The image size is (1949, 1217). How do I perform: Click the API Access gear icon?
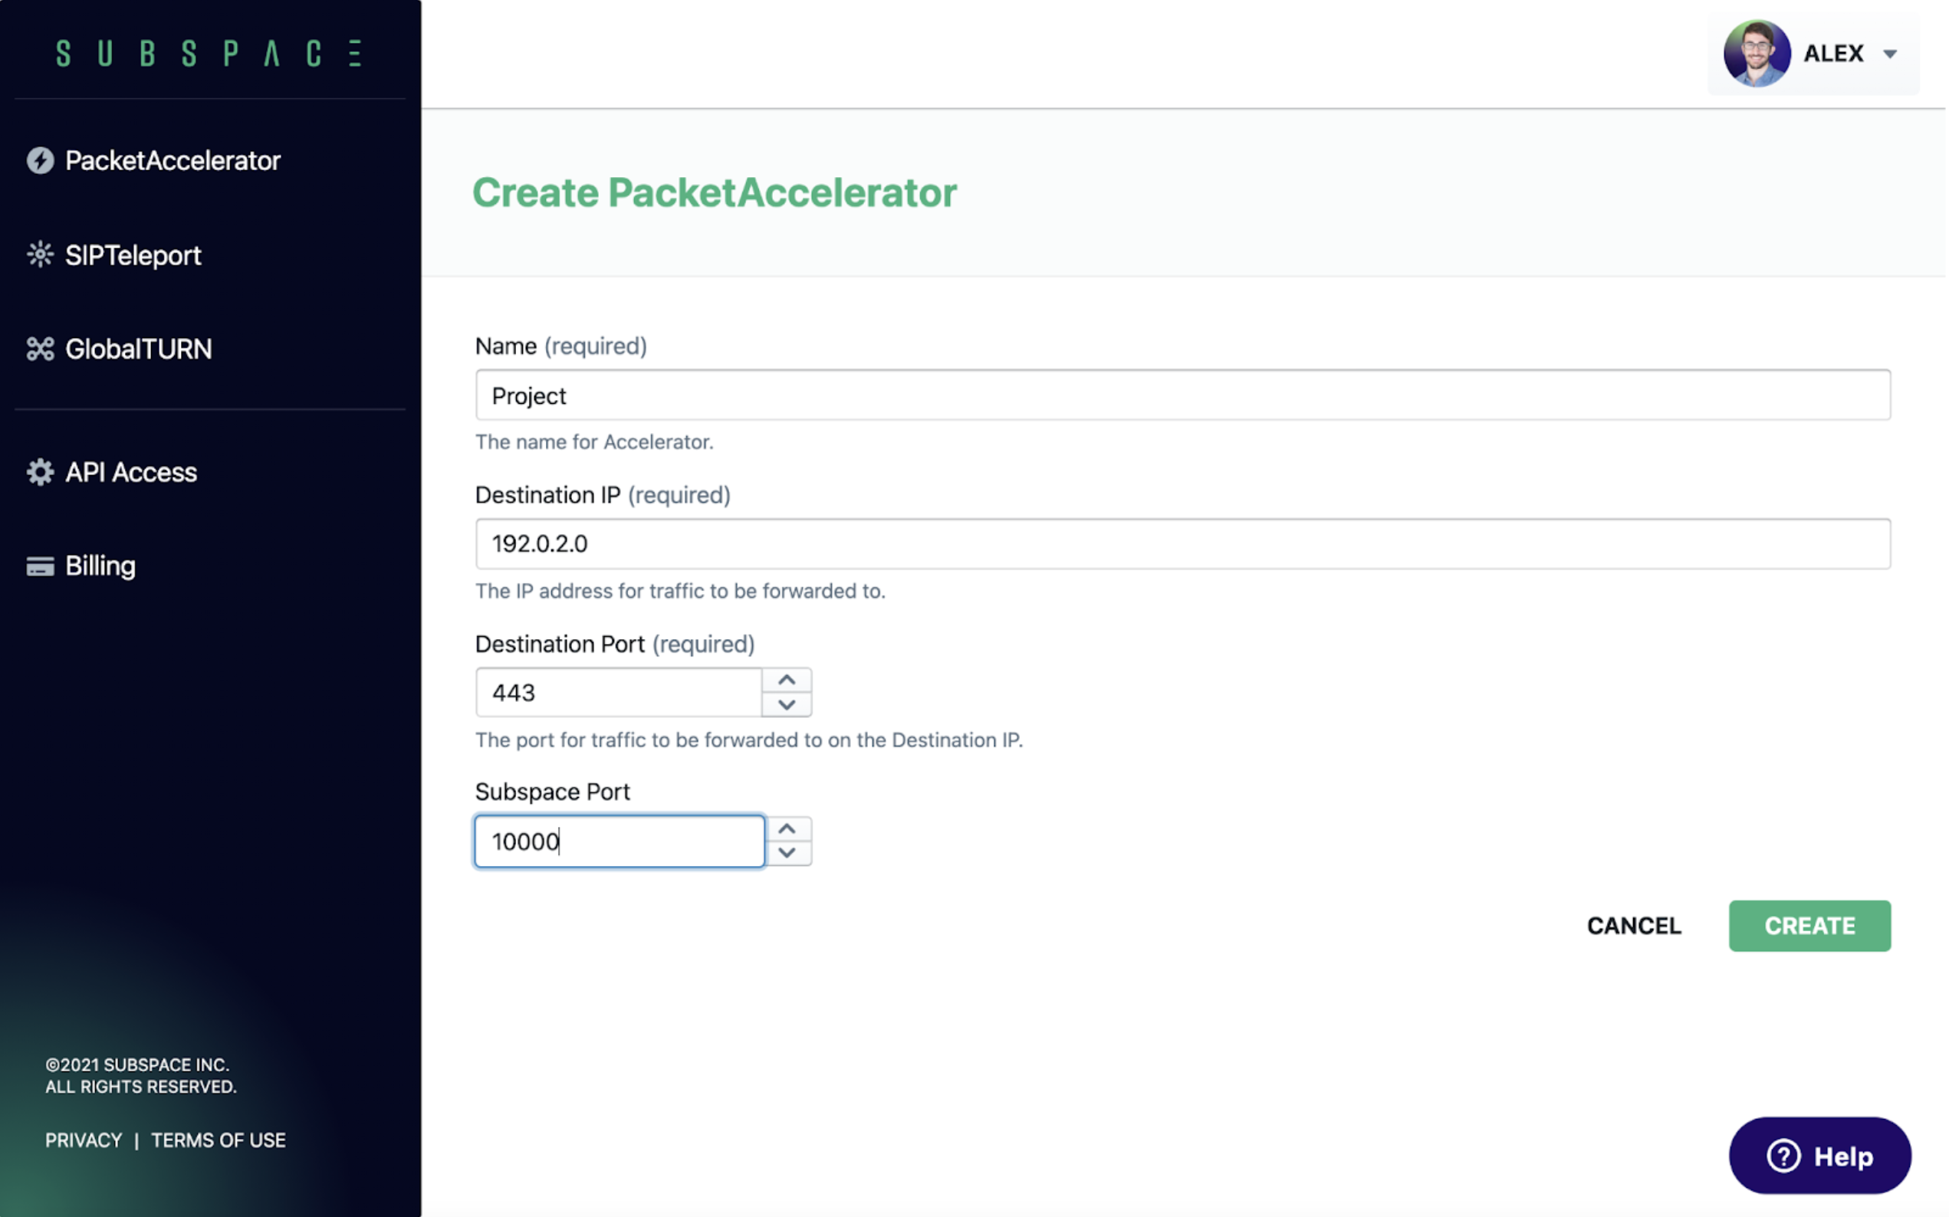click(40, 473)
